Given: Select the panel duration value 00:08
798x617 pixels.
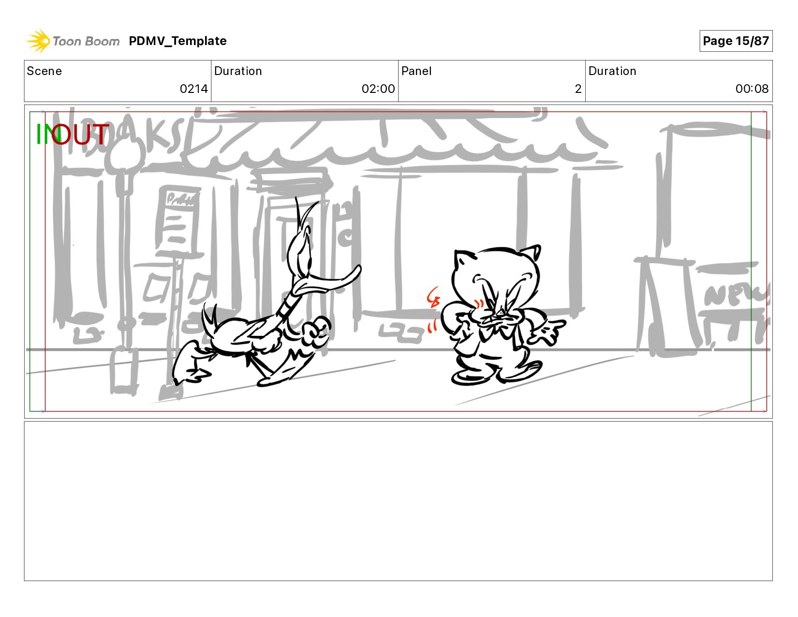Looking at the screenshot, I should 752,89.
